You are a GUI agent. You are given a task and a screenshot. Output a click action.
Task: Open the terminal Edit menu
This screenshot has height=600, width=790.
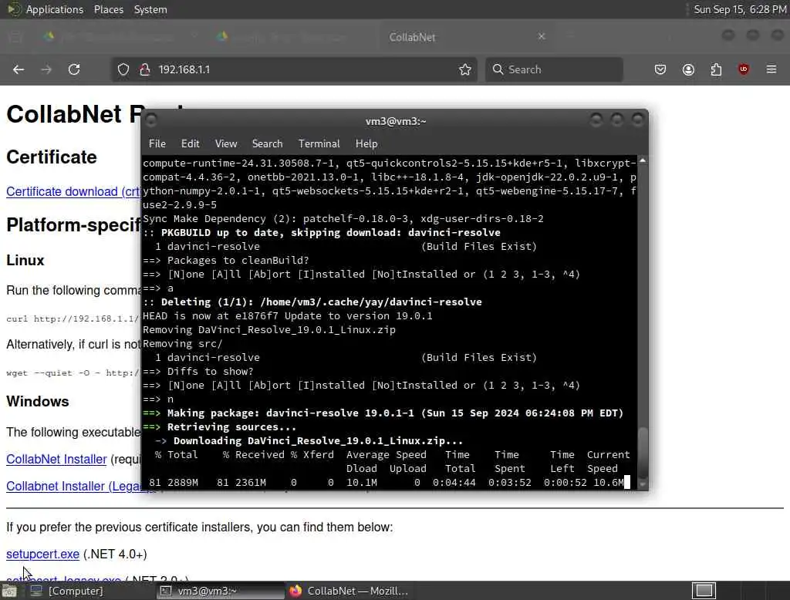click(x=190, y=143)
